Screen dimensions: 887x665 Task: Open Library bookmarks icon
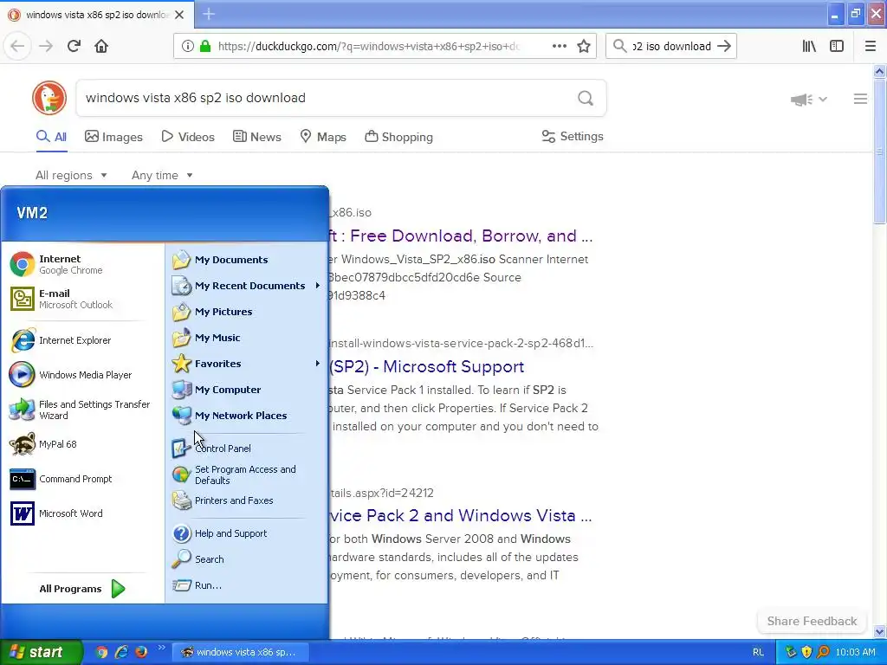point(809,46)
